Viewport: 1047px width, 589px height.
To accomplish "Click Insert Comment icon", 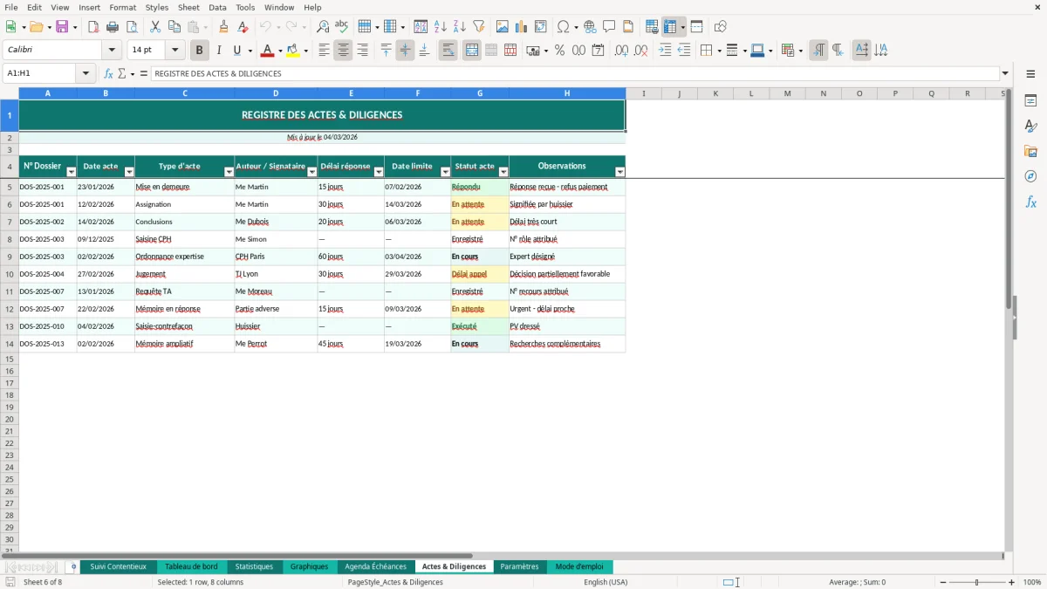I will 609,27.
